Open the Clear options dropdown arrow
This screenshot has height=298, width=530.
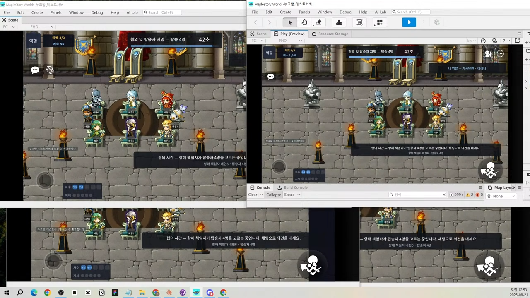[261, 195]
